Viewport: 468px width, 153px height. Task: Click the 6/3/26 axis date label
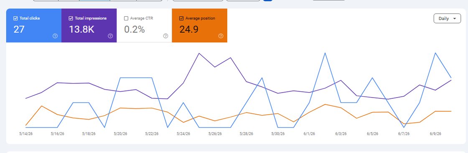coord(341,134)
